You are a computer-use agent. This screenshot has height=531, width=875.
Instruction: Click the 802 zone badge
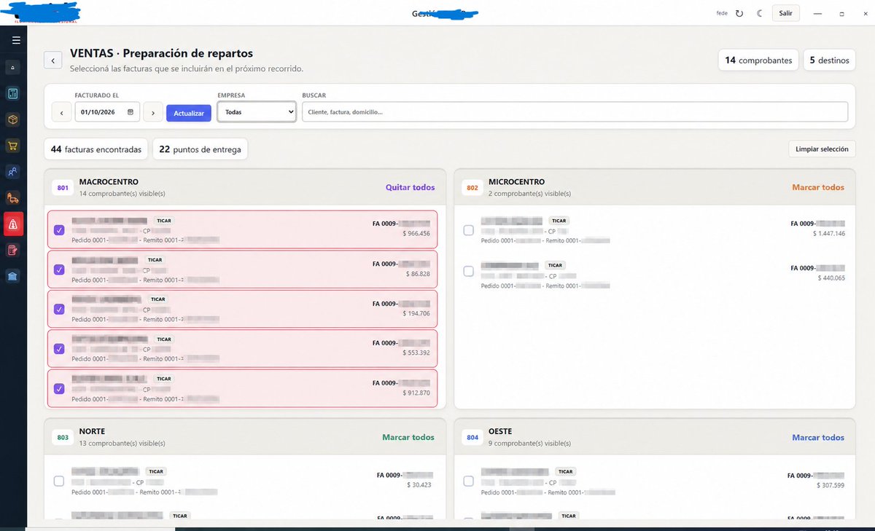pos(472,188)
